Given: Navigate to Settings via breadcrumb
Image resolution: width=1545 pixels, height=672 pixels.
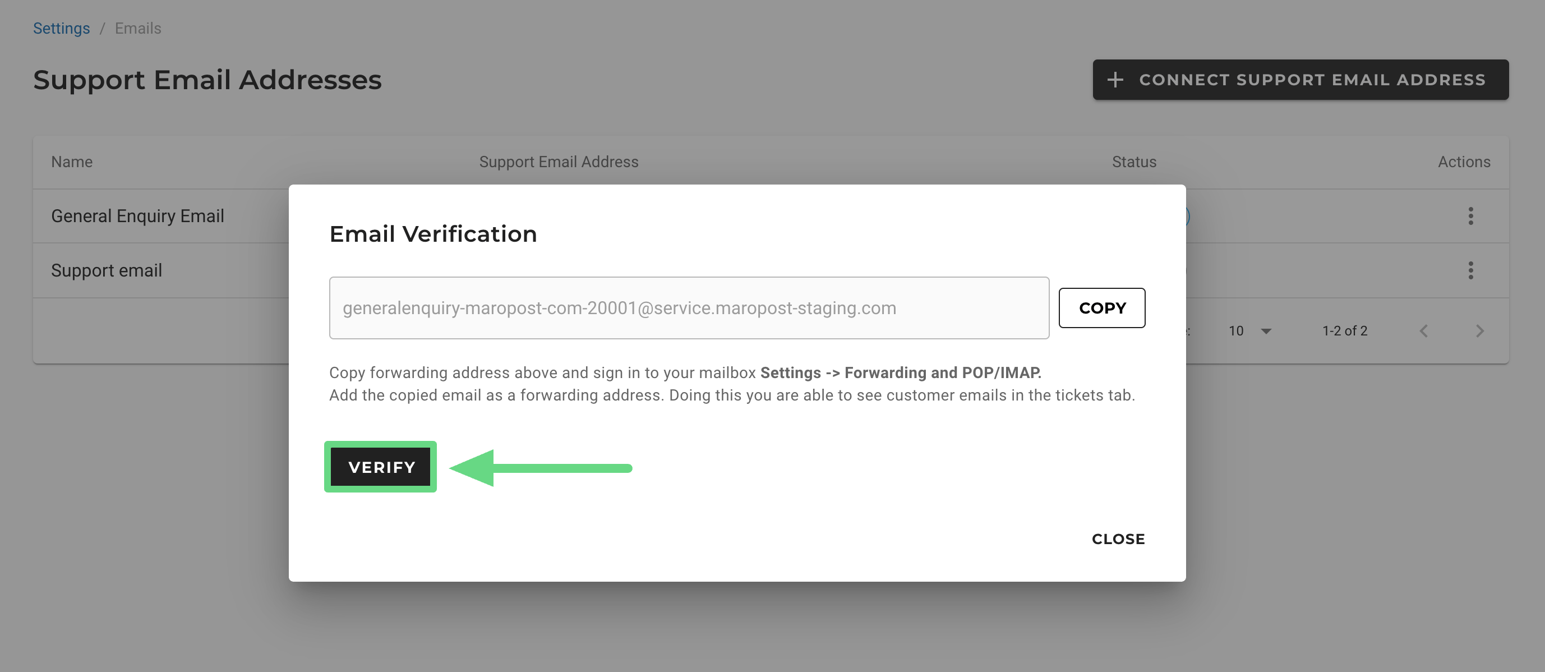Looking at the screenshot, I should point(61,28).
